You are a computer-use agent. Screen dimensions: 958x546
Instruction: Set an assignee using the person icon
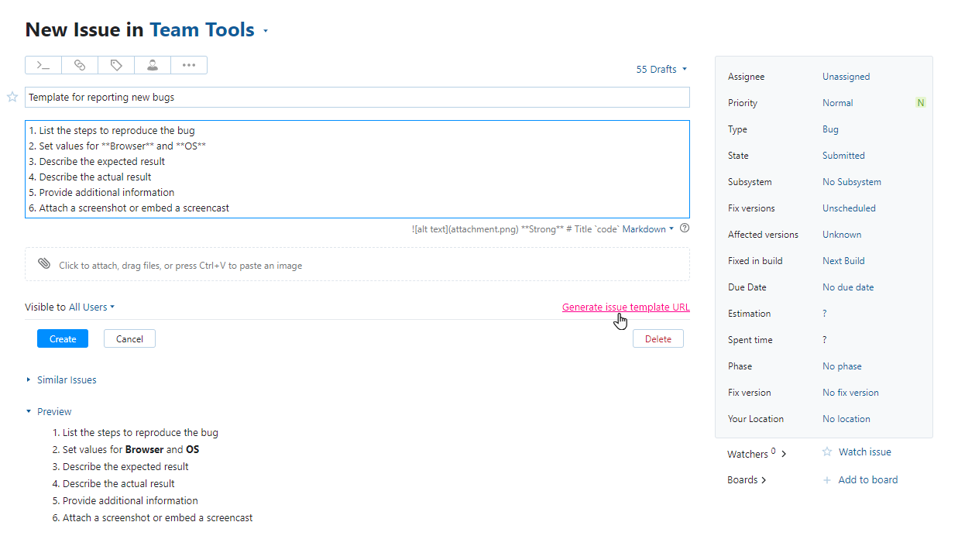[x=152, y=65]
